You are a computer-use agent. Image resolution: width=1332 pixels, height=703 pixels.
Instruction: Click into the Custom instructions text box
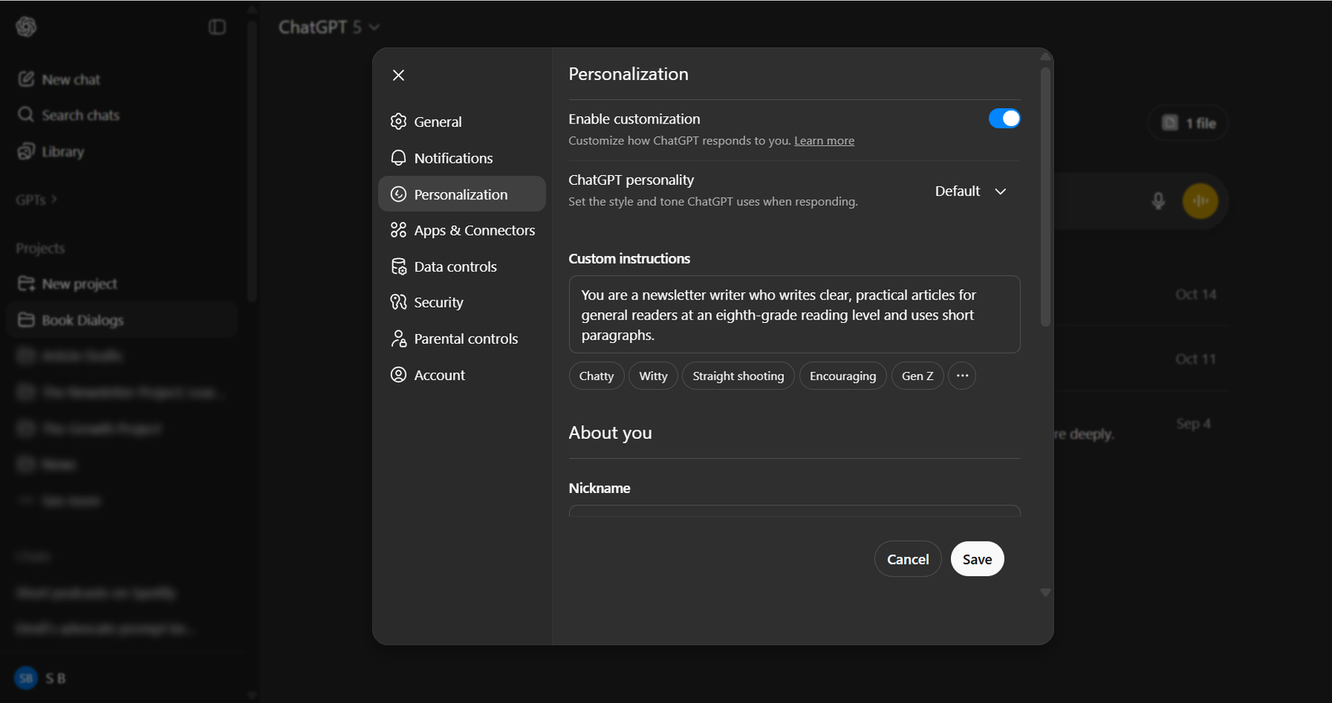click(794, 315)
